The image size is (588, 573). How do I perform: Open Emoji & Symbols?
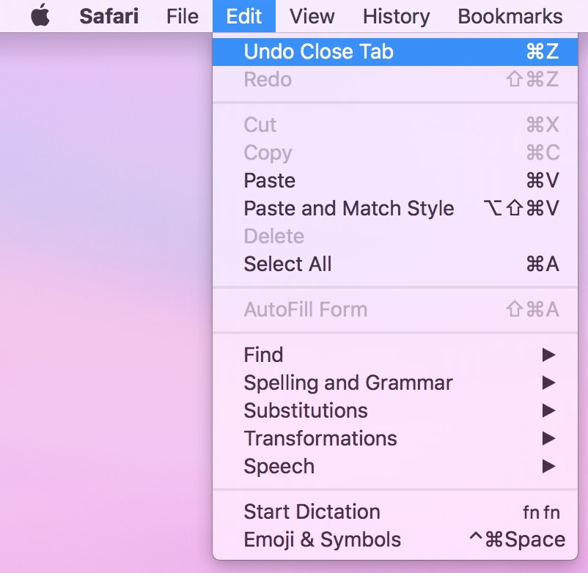395,540
